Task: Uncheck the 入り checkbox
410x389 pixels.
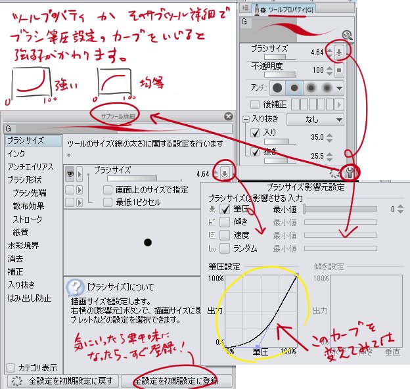Action: coord(255,133)
